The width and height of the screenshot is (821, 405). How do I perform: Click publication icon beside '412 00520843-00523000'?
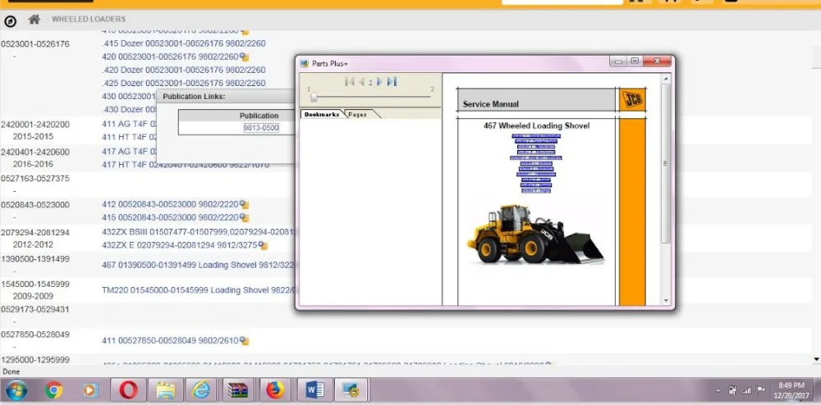click(244, 204)
